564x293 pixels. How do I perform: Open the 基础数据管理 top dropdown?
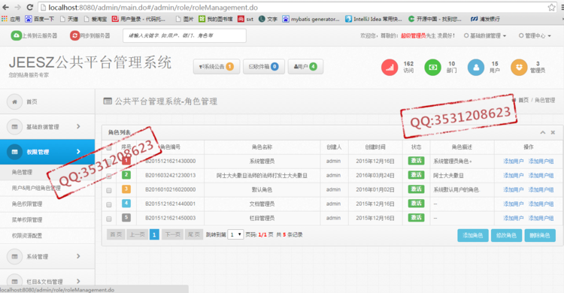point(485,35)
